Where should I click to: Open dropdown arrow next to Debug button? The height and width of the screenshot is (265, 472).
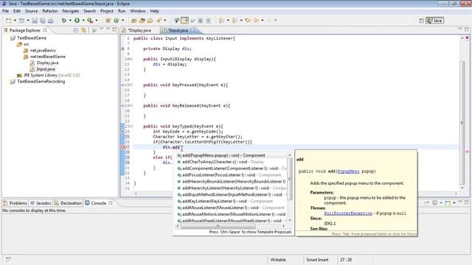pos(70,21)
